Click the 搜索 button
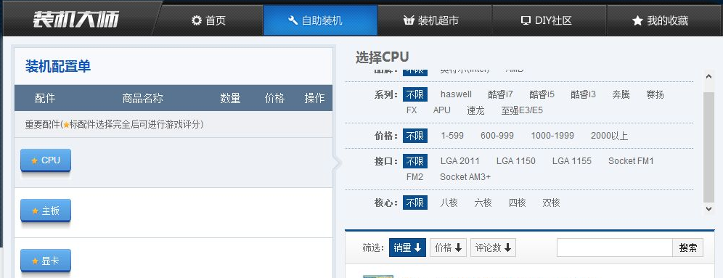The height and width of the screenshot is (278, 723). pyautogui.click(x=688, y=248)
